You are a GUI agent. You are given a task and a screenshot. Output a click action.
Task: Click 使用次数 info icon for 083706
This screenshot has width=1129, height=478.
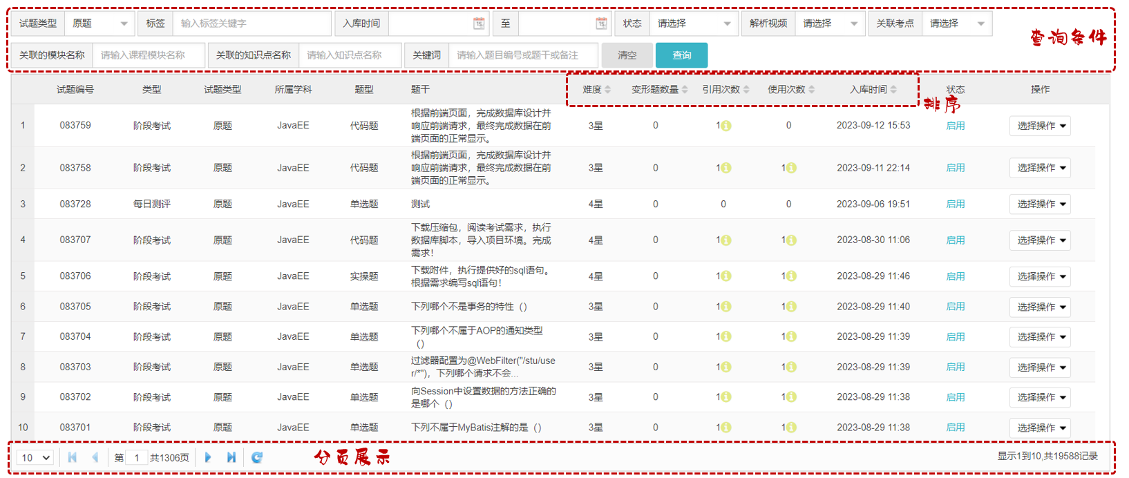pos(791,276)
